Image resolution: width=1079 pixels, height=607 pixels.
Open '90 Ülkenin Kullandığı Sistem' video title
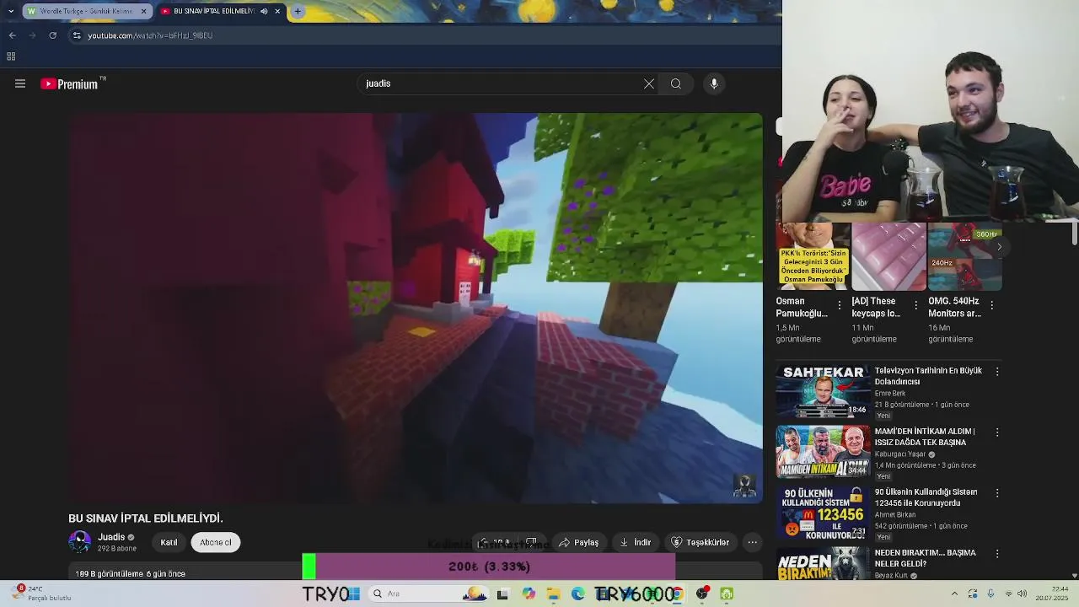pyautogui.click(x=926, y=497)
